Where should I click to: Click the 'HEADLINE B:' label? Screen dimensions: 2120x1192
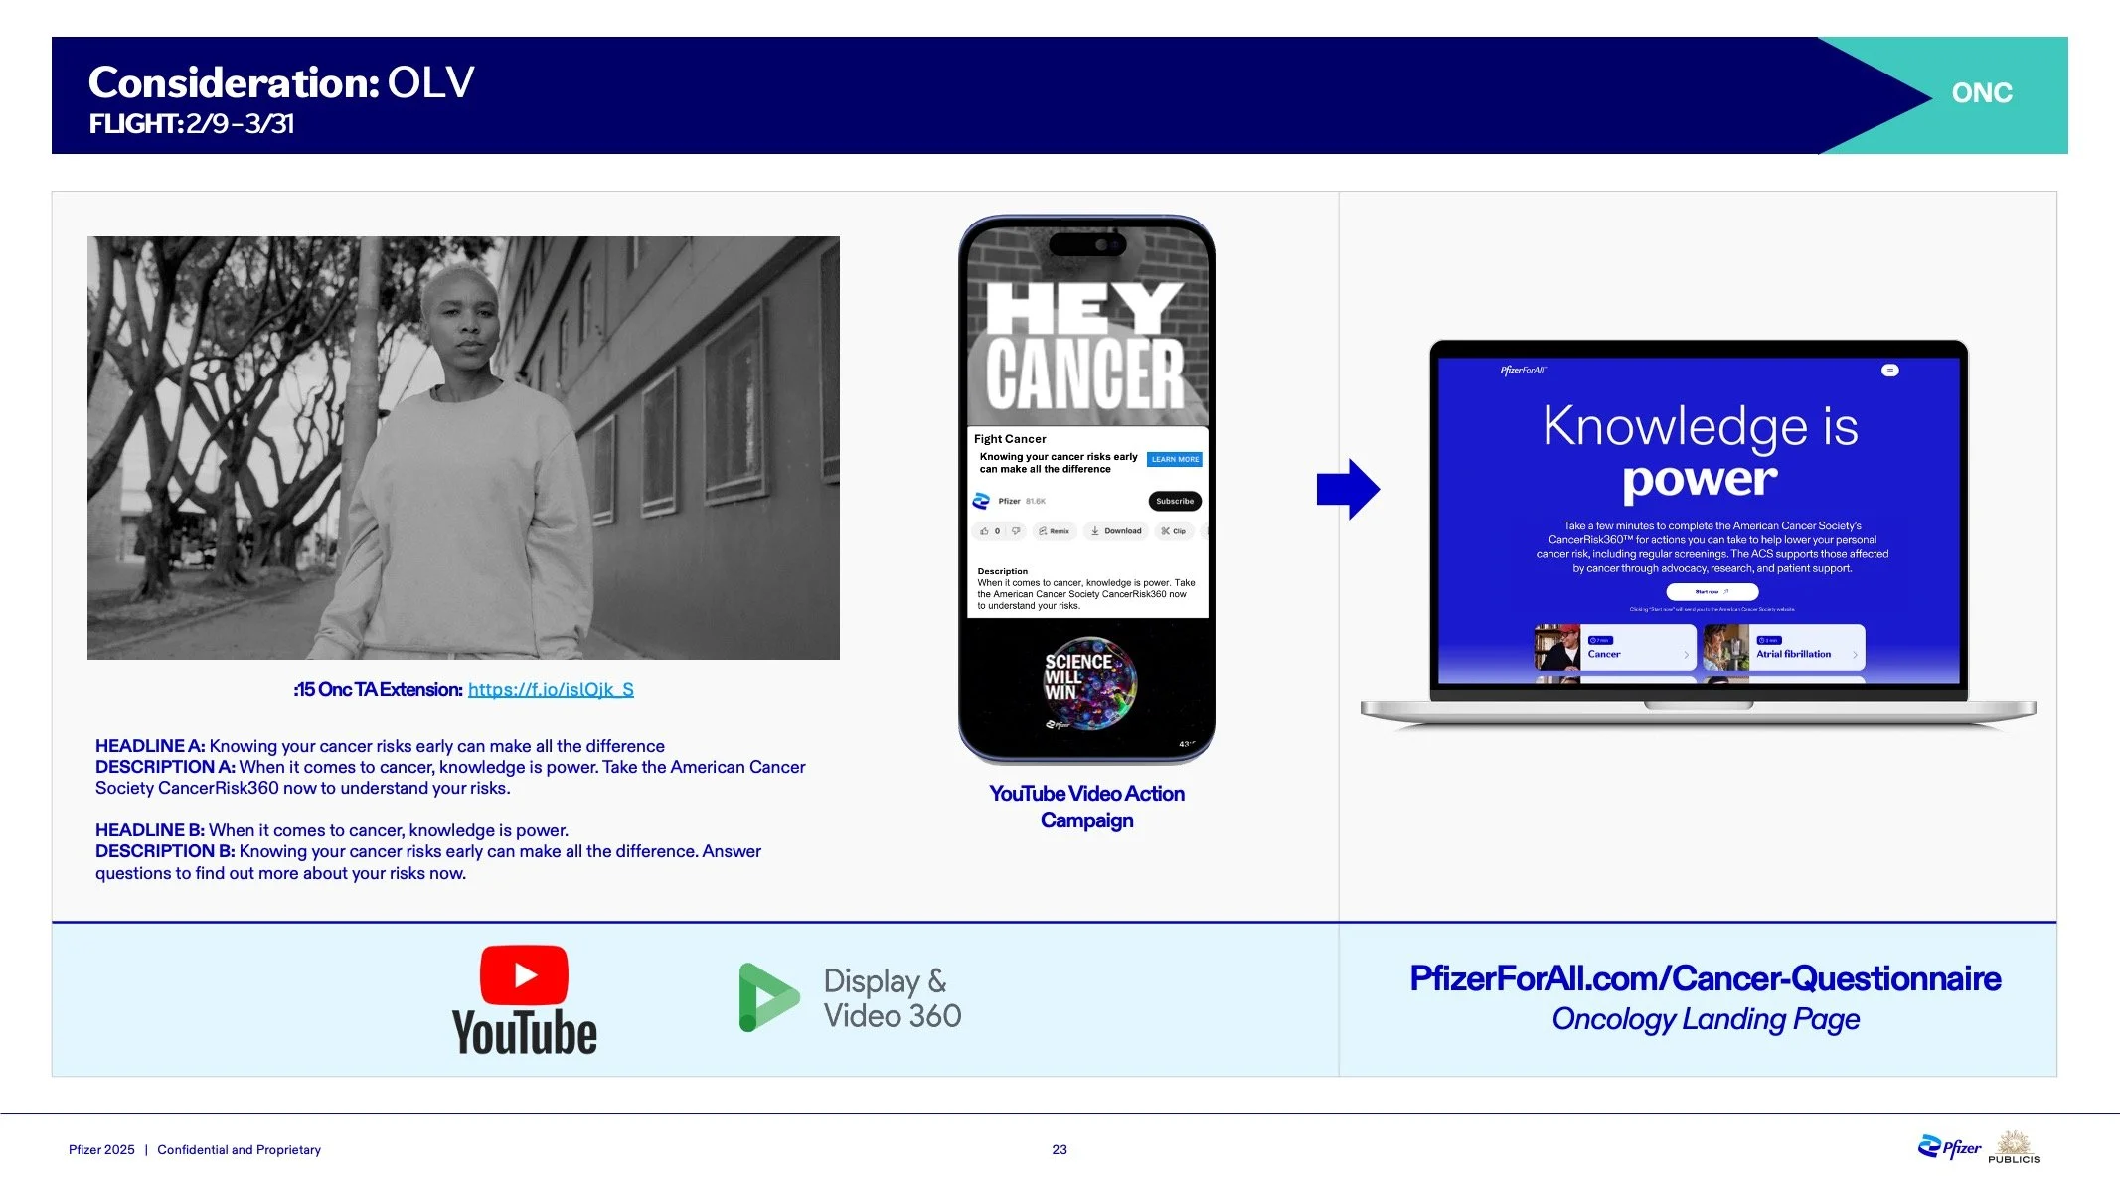150,830
